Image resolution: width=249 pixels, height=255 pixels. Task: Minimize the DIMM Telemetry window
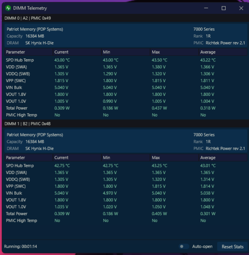click(x=206, y=8)
